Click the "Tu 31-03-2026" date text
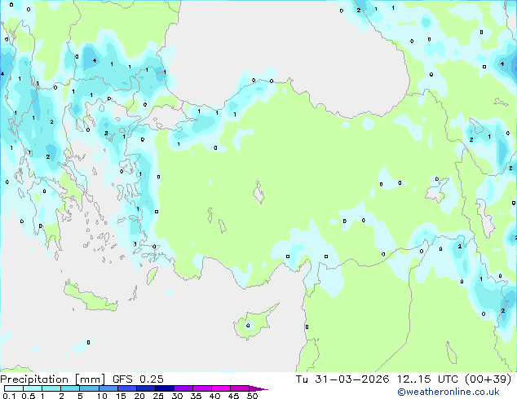The height and width of the screenshot is (399, 517). (x=342, y=379)
